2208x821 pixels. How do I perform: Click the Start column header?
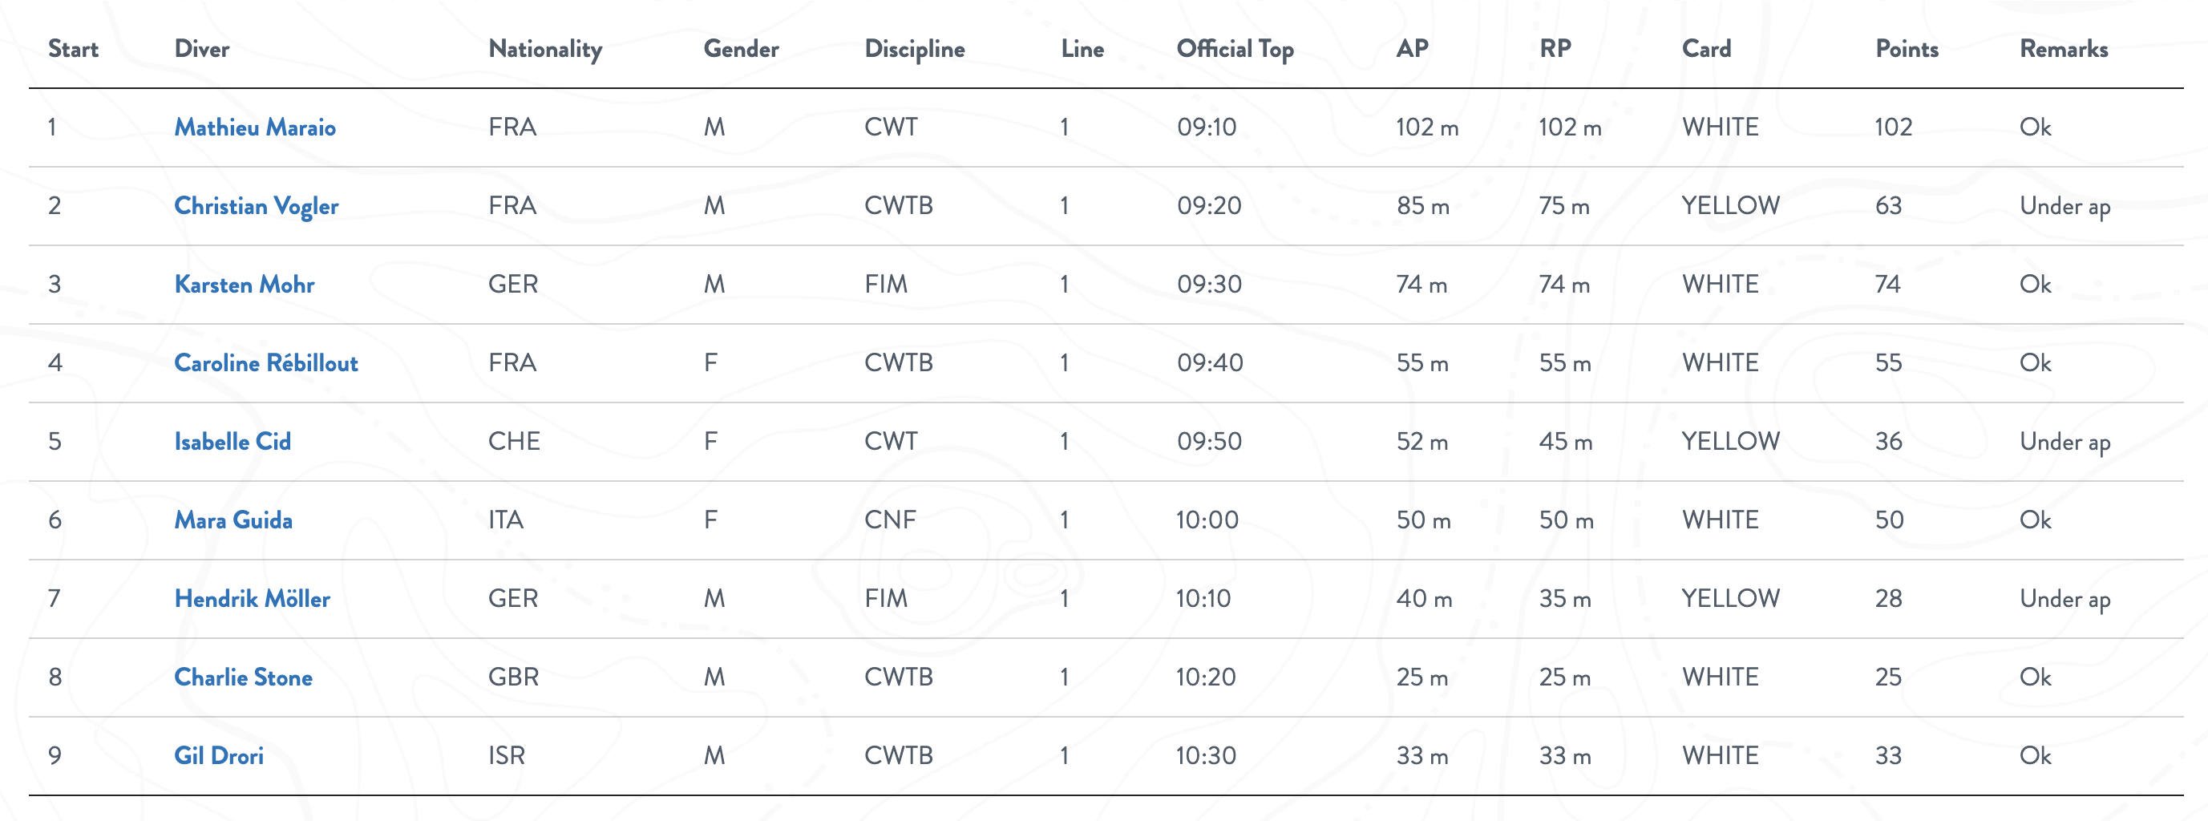pos(73,49)
